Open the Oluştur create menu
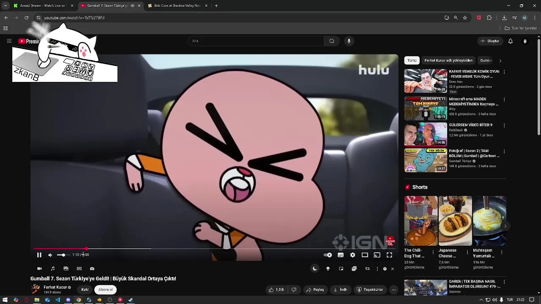Image resolution: width=541 pixels, height=304 pixels. click(x=490, y=41)
